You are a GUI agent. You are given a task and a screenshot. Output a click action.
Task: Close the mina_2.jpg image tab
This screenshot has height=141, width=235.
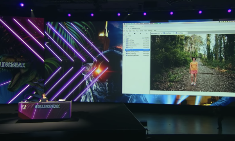pyautogui.click(x=173, y=33)
